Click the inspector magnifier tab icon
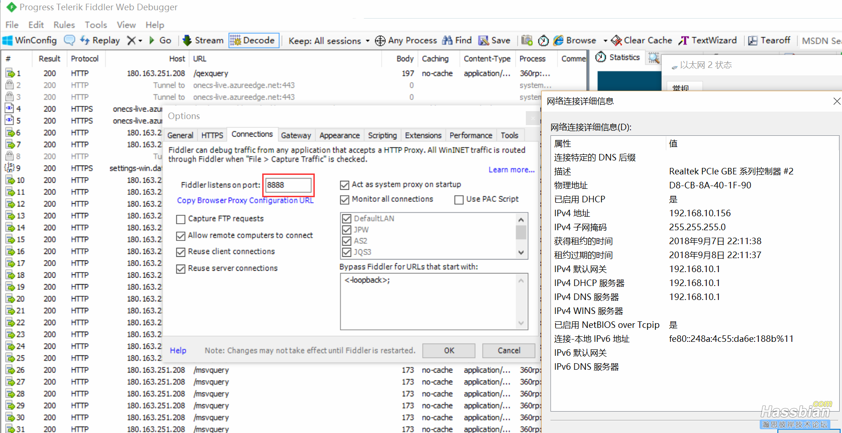Image resolution: width=842 pixels, height=433 pixels. [653, 58]
